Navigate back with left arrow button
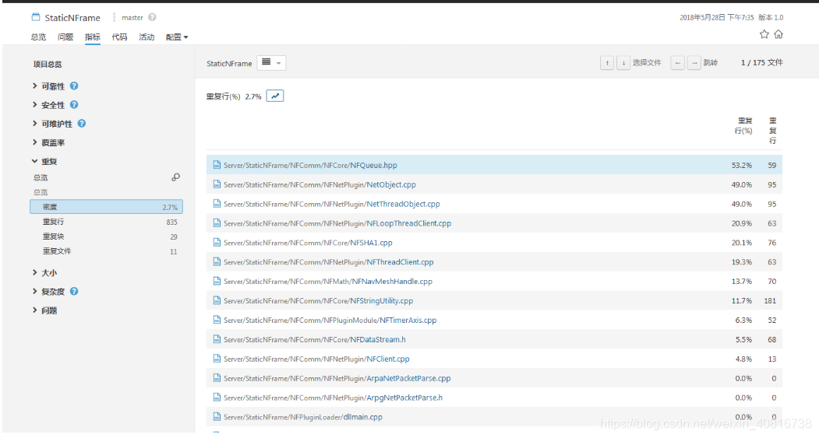819x438 pixels. (677, 63)
